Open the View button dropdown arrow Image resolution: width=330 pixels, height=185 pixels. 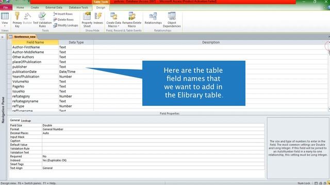point(5,26)
